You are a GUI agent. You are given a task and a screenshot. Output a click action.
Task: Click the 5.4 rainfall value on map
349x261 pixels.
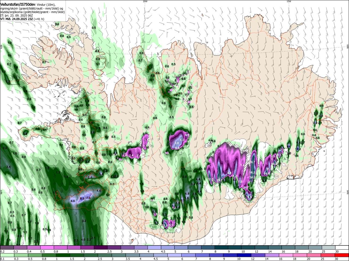coord(101,174)
